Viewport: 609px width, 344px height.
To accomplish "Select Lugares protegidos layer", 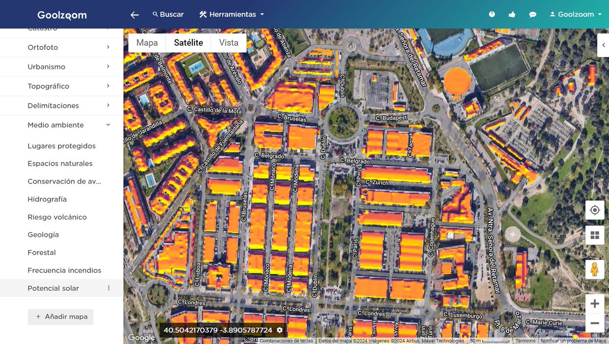I will coord(61,146).
